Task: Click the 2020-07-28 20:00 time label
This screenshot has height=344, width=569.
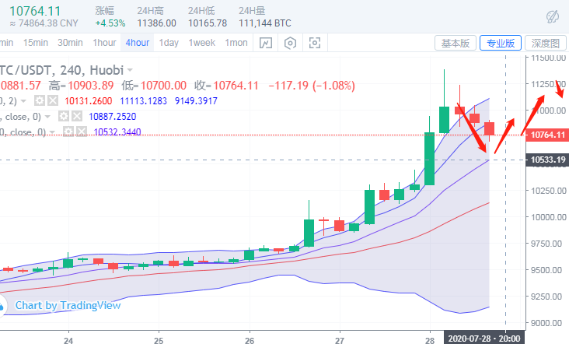Action: 484,339
